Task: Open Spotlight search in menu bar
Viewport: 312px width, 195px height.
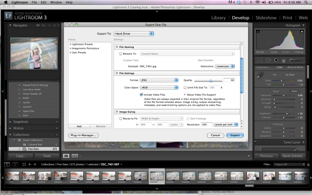Action: (306, 2)
